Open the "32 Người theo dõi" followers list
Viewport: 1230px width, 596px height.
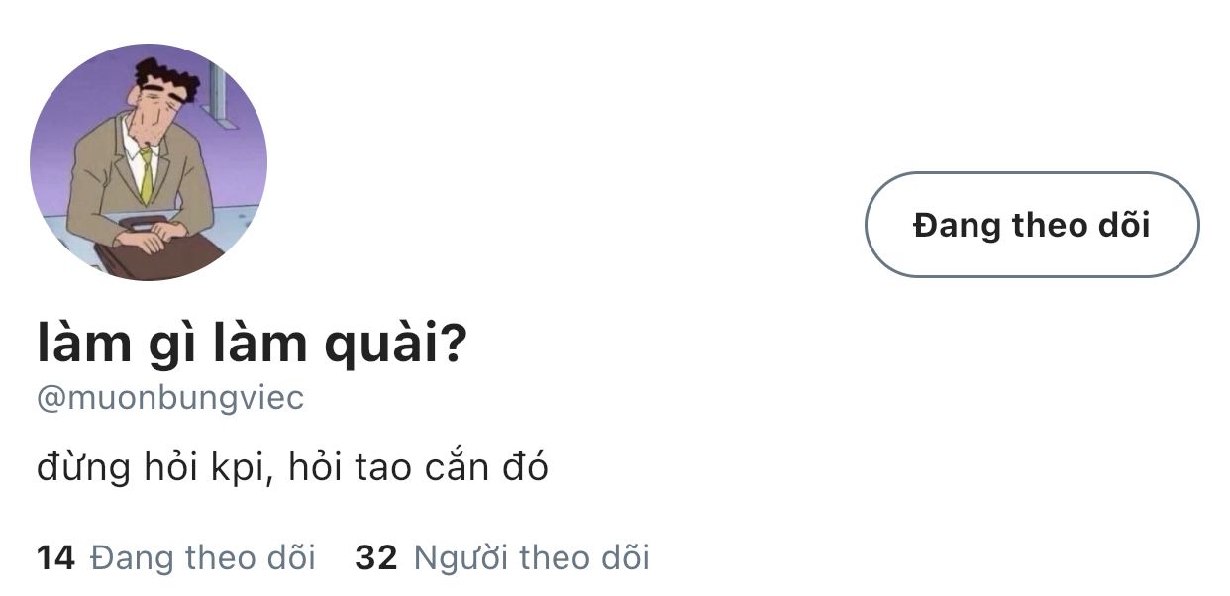(502, 558)
